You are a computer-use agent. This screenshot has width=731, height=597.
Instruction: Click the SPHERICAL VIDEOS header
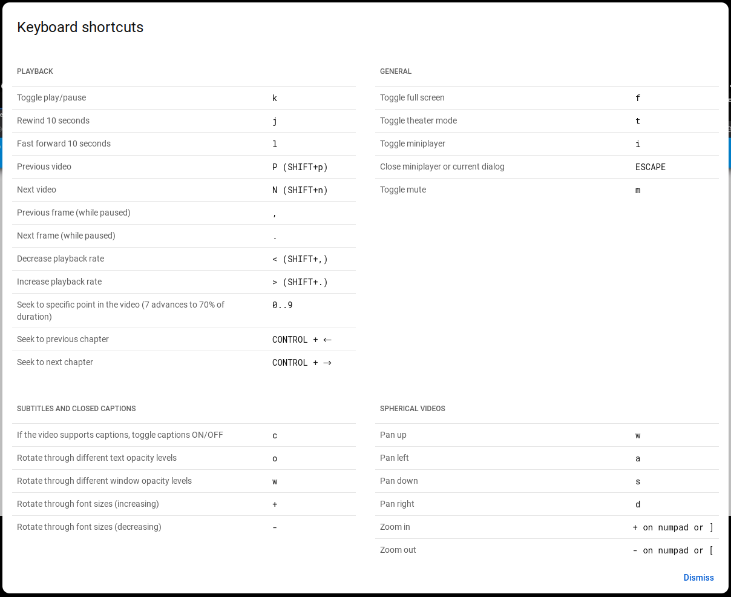click(412, 408)
